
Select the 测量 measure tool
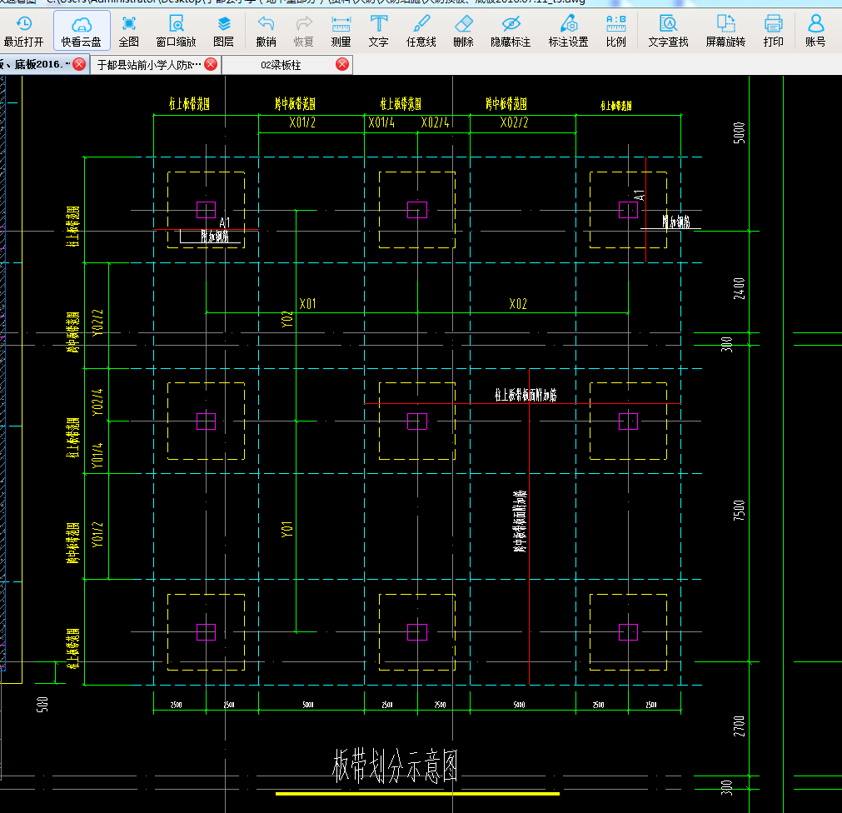[x=341, y=31]
